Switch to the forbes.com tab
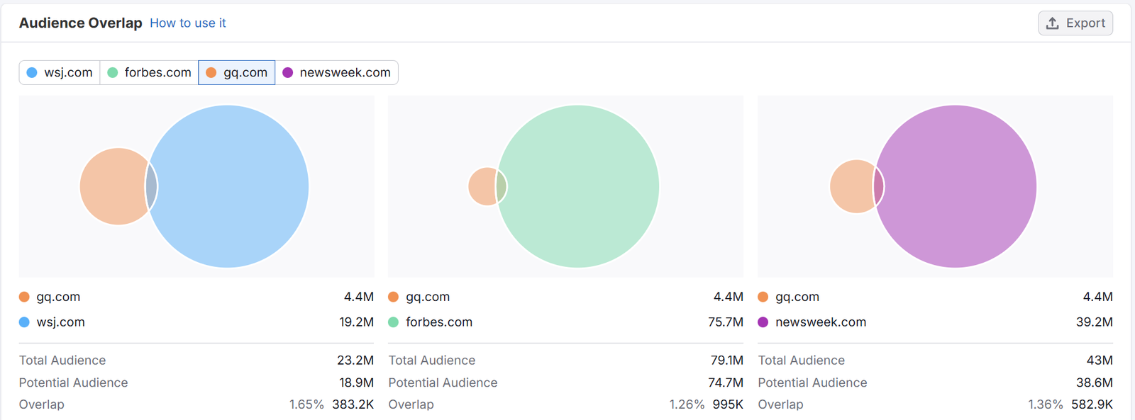Image resolution: width=1135 pixels, height=420 pixels. tap(149, 72)
